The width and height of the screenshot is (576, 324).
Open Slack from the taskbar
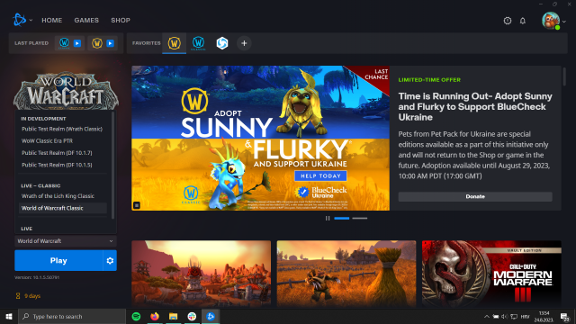192,316
